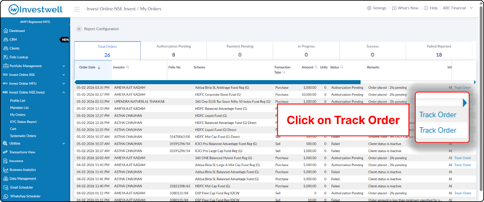Open Transactions View in sidebar
The image size is (484, 202).
[22, 152]
